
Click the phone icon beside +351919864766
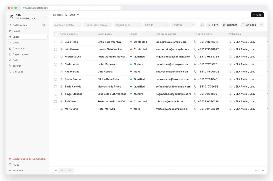pyautogui.click(x=195, y=57)
